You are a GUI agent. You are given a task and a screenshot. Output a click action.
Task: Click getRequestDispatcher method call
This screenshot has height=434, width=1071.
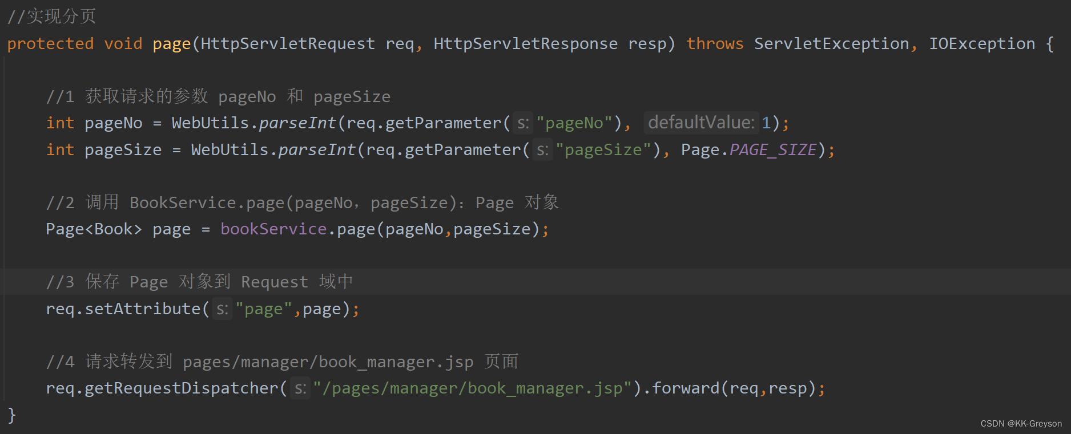[182, 388]
